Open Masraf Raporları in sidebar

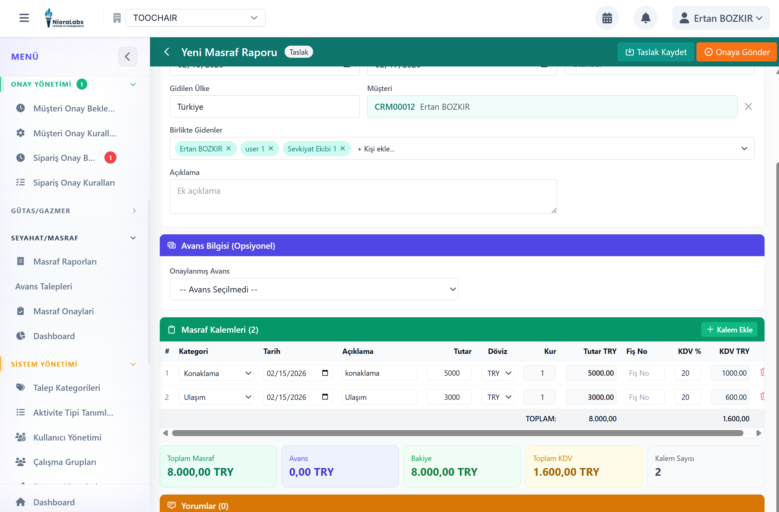click(65, 262)
